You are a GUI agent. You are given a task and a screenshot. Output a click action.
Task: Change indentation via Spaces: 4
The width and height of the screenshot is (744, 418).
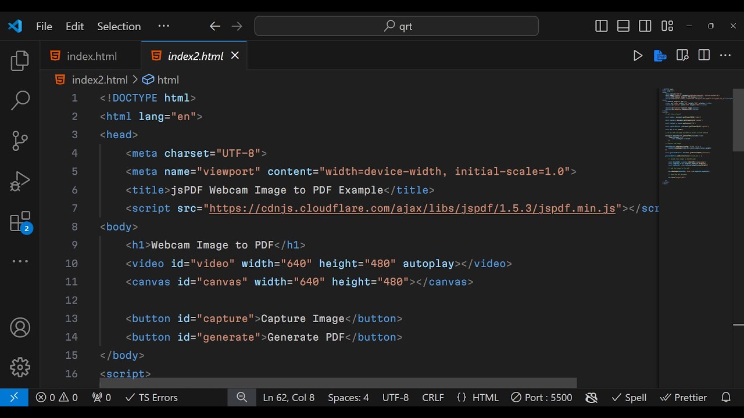pos(348,398)
